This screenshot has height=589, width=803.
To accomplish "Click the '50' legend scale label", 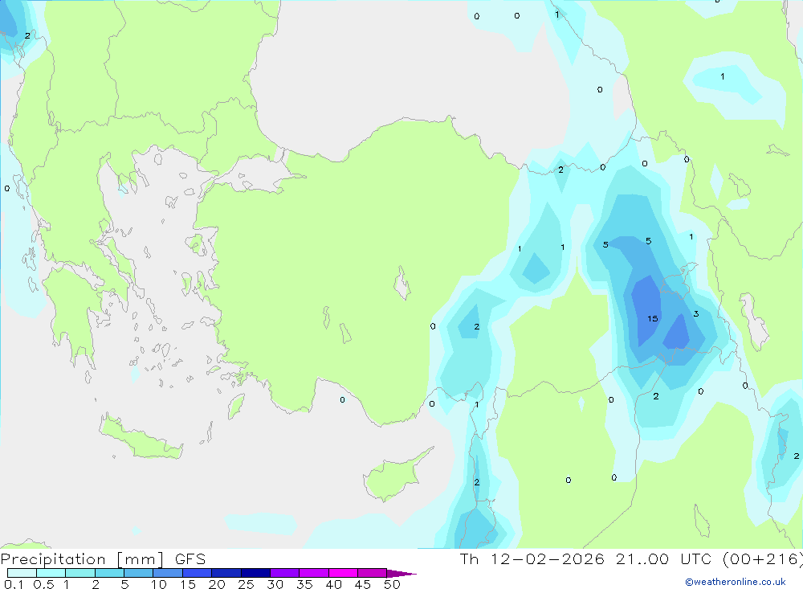I will tap(392, 584).
